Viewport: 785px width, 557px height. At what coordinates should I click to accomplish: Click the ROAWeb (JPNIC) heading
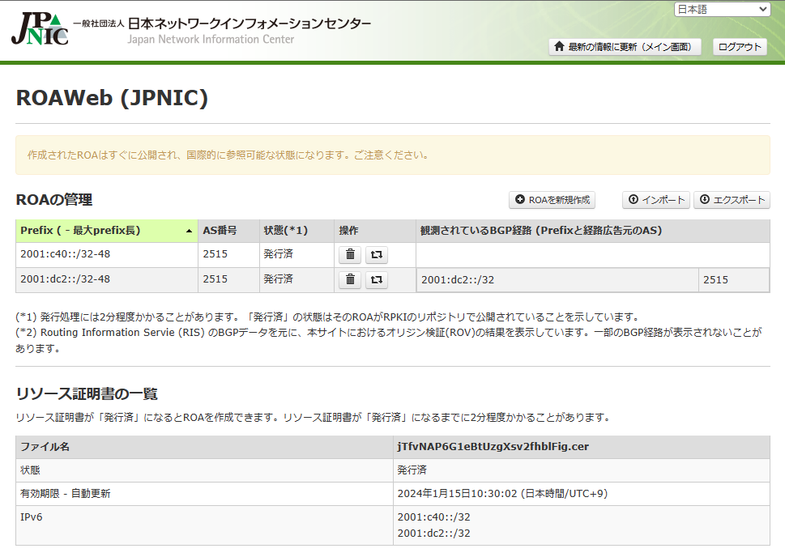click(x=112, y=98)
